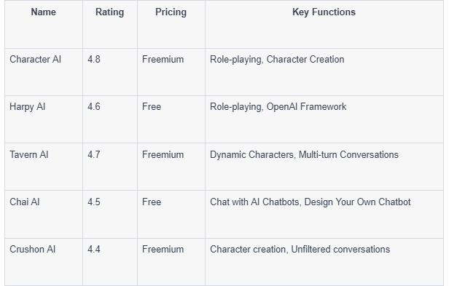Click Free pricing for Harpy AI
The width and height of the screenshot is (449, 286).
click(152, 107)
